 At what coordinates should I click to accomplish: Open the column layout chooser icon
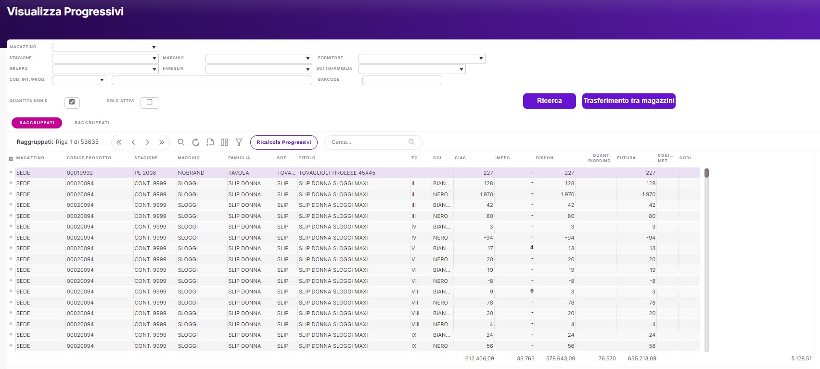click(x=224, y=142)
